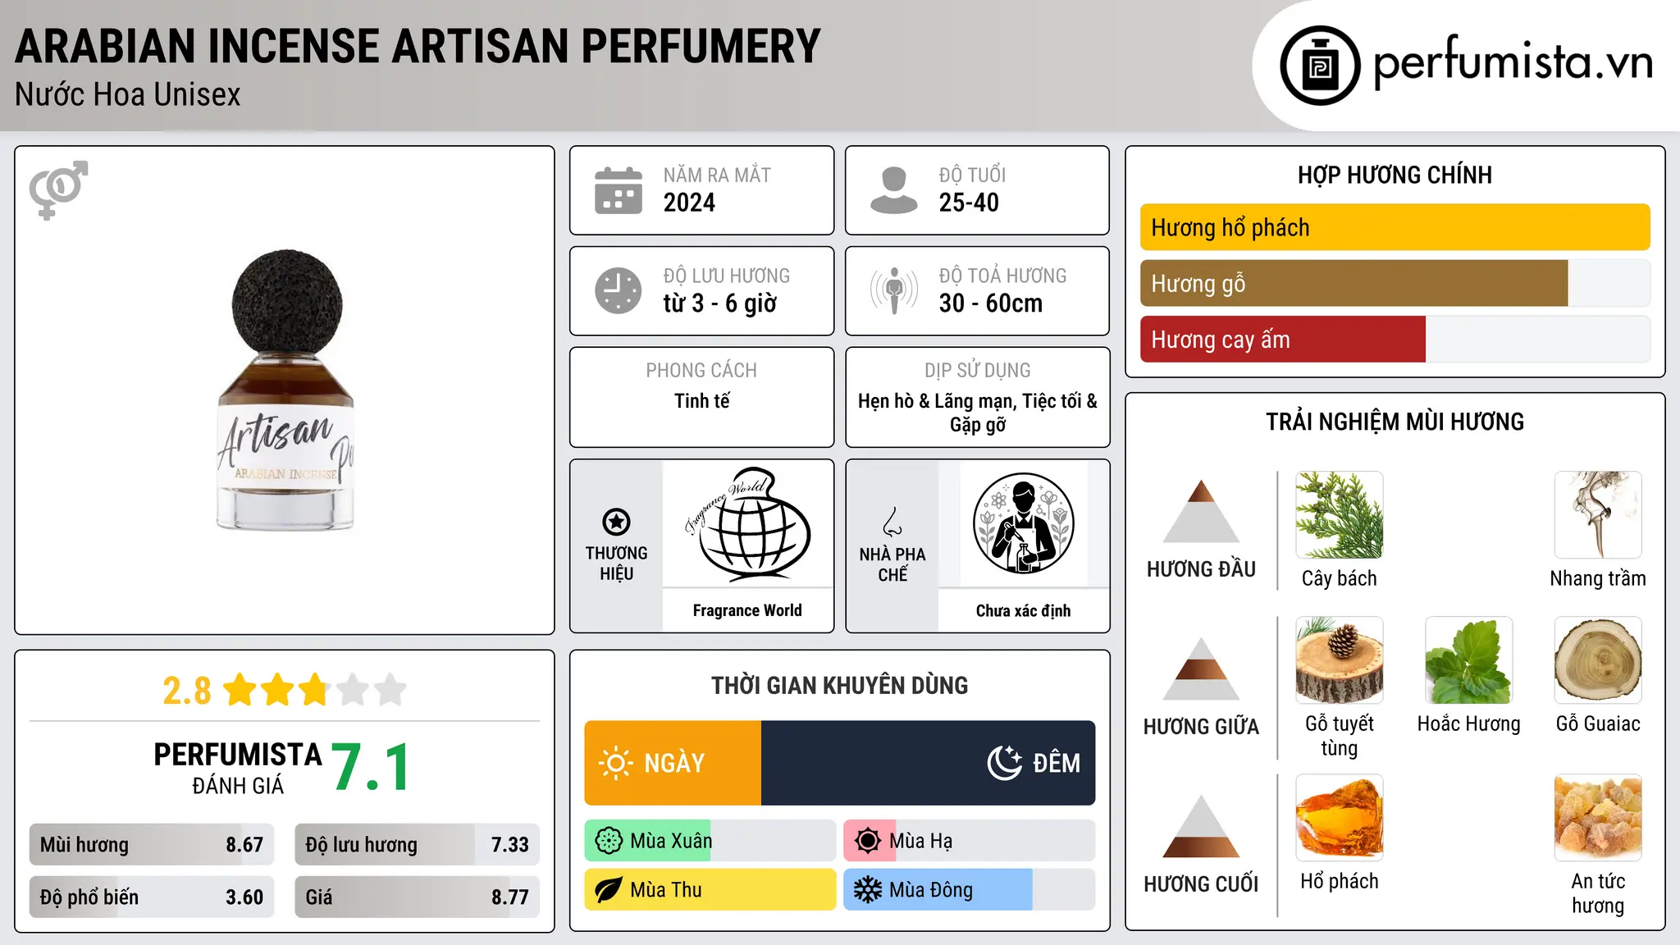
Task: Click the star badge icon above Thương Hiệu
Action: (616, 522)
